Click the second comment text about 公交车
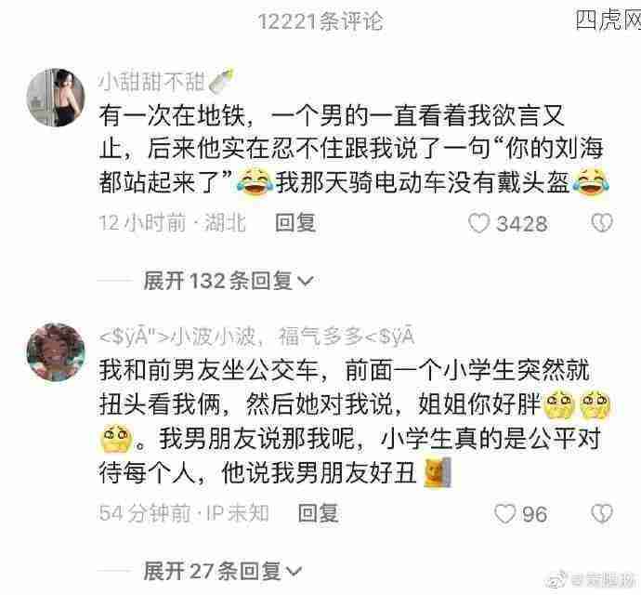This screenshot has height=595, width=641. pyautogui.click(x=355, y=422)
